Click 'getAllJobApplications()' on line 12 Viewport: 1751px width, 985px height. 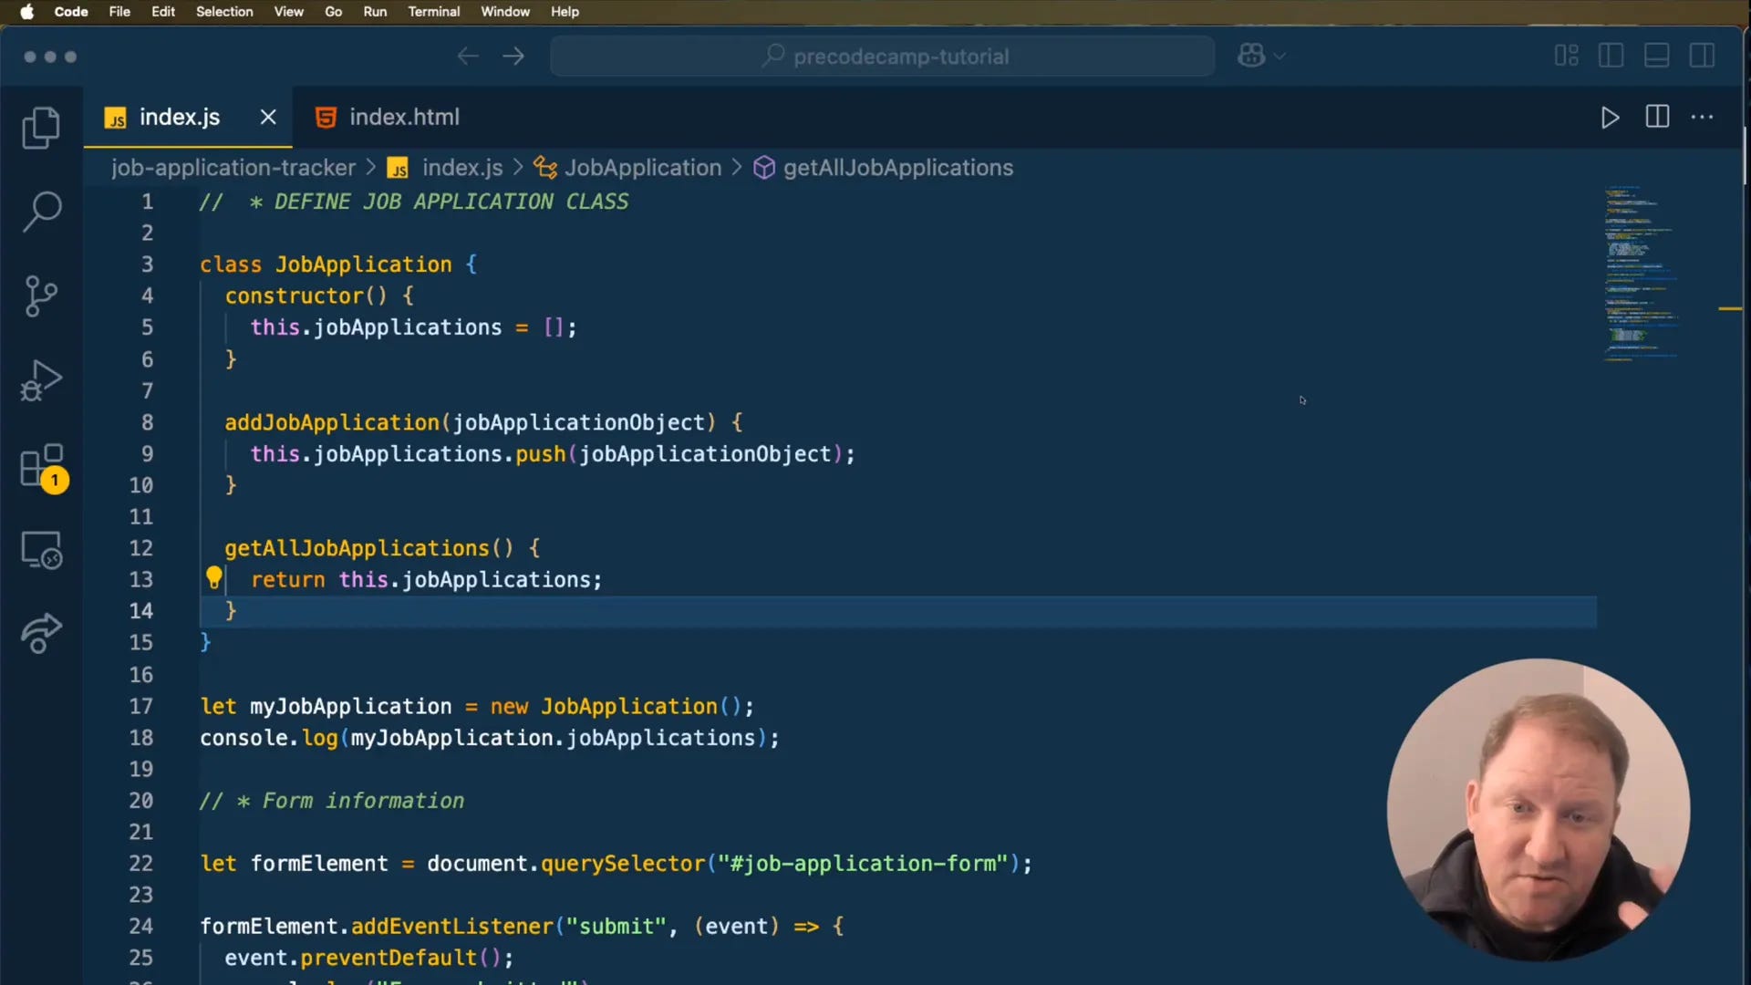pyautogui.click(x=369, y=548)
